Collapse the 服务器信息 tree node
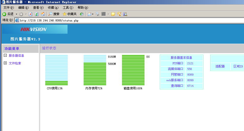 pos(5,55)
